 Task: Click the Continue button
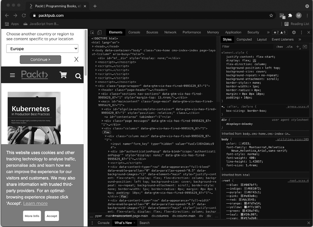[40, 60]
